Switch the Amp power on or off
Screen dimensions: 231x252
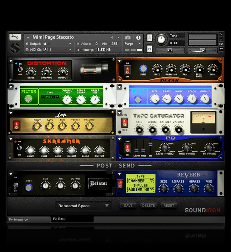click(16, 125)
